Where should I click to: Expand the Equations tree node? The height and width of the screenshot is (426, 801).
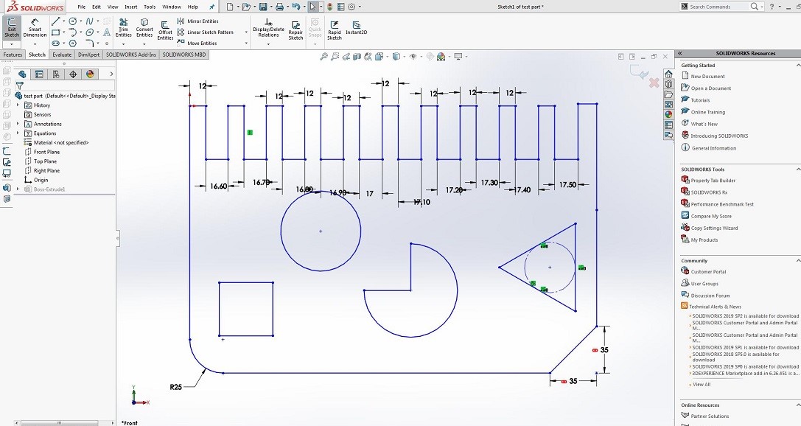[x=18, y=133]
